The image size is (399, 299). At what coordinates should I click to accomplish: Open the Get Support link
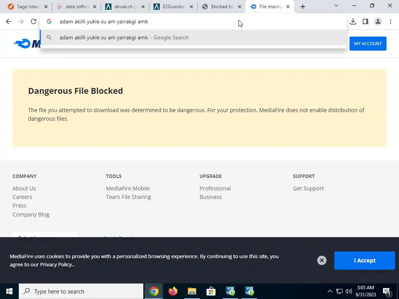(x=308, y=188)
